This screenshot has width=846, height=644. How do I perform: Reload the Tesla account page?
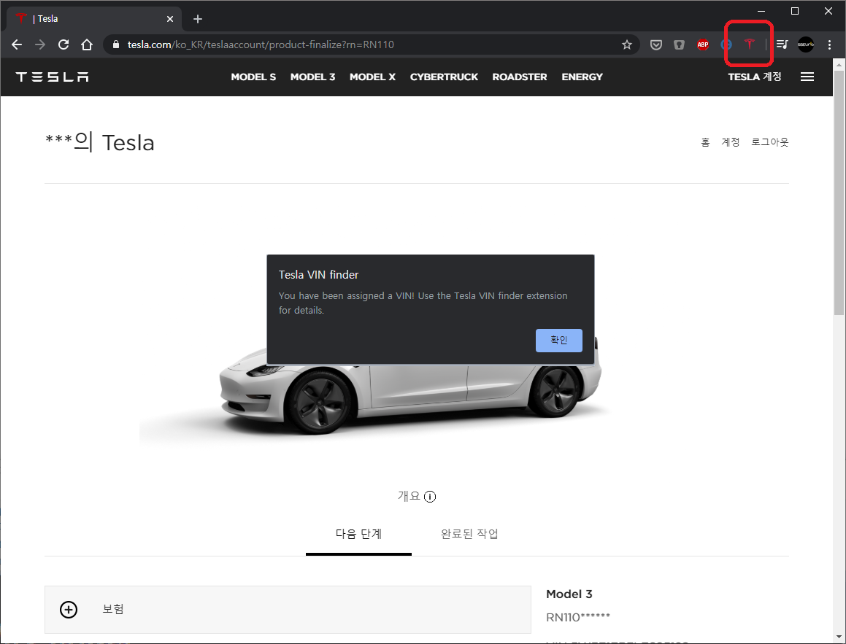coord(64,44)
